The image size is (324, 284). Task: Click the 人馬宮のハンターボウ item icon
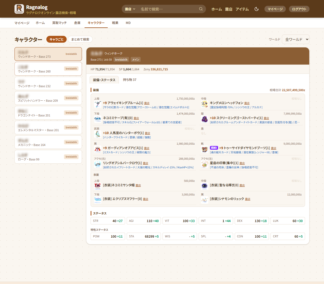(98, 134)
